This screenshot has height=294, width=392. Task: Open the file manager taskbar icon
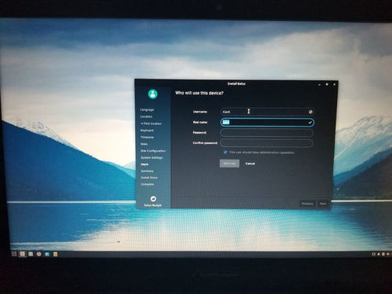tap(31, 254)
